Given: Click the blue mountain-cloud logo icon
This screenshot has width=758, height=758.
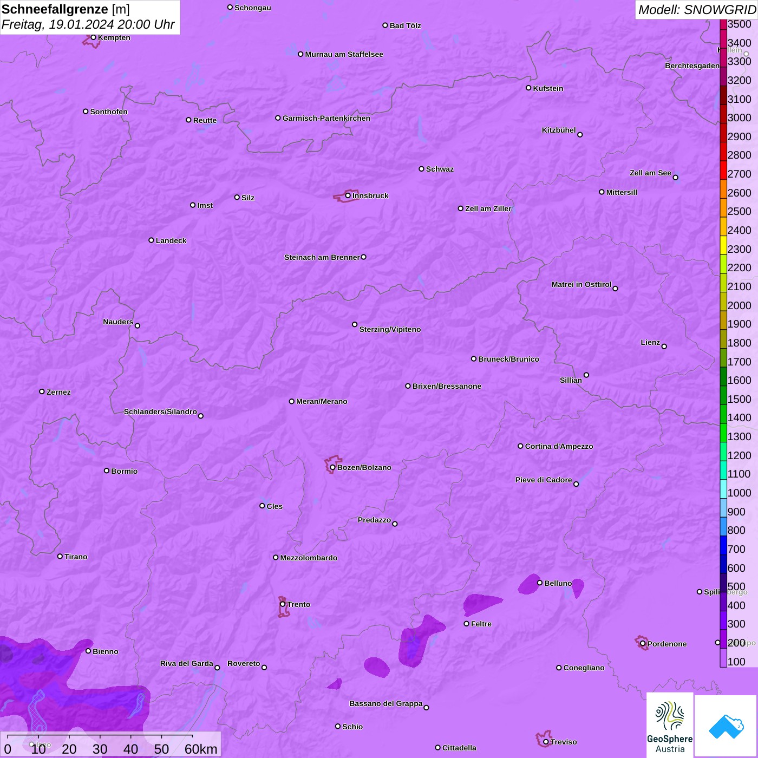Looking at the screenshot, I should [x=726, y=727].
